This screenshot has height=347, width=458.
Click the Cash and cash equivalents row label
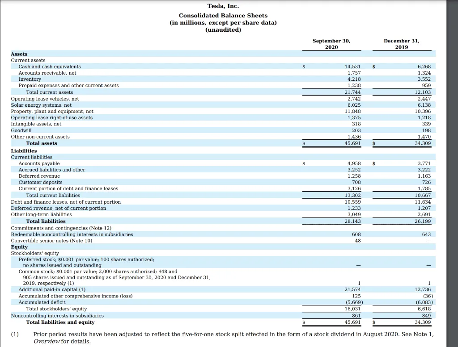[50, 67]
